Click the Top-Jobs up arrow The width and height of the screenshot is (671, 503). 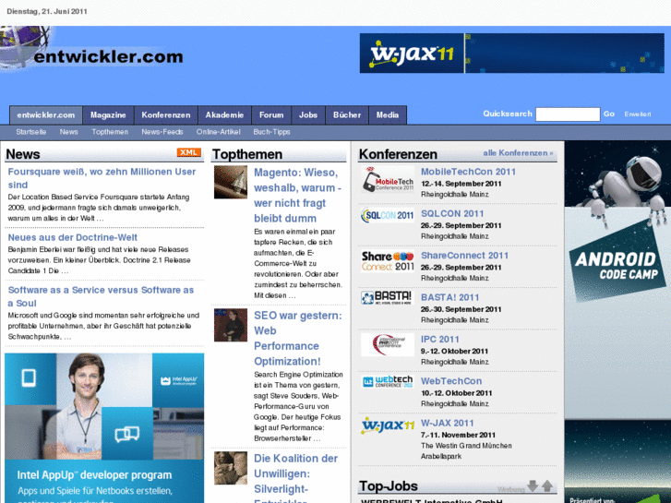point(547,485)
